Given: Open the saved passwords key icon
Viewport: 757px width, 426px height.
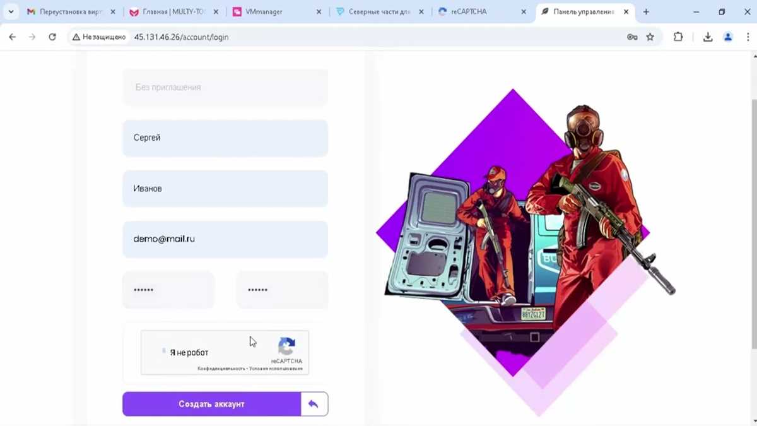Looking at the screenshot, I should coord(632,37).
